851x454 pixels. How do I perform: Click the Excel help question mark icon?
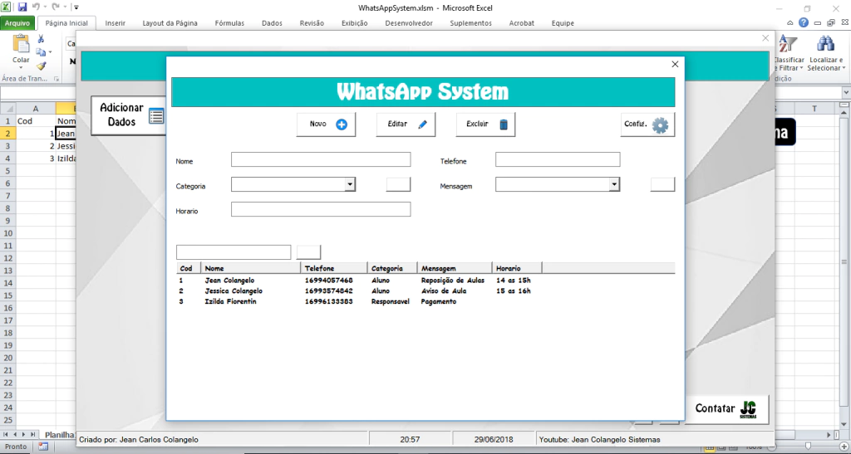coord(804,23)
